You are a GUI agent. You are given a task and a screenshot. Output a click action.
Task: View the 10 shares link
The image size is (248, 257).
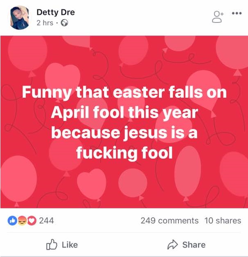click(223, 221)
